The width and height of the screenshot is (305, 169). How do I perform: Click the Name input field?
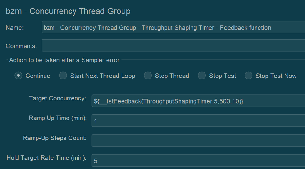click(173, 27)
